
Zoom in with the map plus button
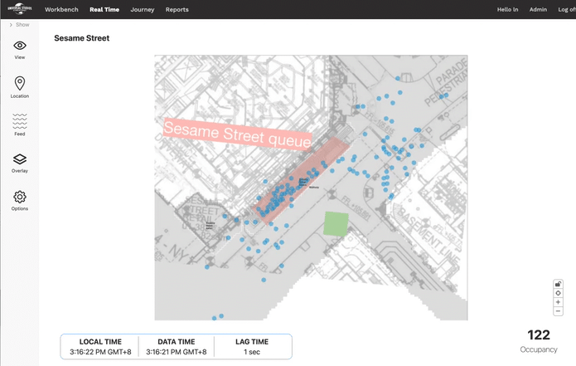click(x=558, y=302)
